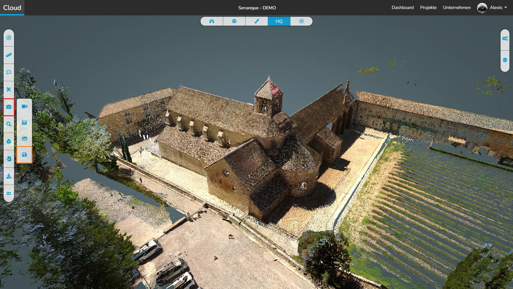Toggle HQ high quality rendering mode
The height and width of the screenshot is (289, 513).
(x=279, y=21)
